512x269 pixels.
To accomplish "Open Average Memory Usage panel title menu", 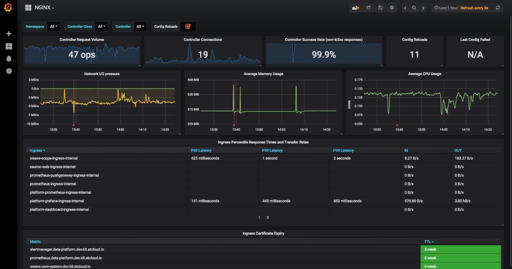I will [263, 74].
